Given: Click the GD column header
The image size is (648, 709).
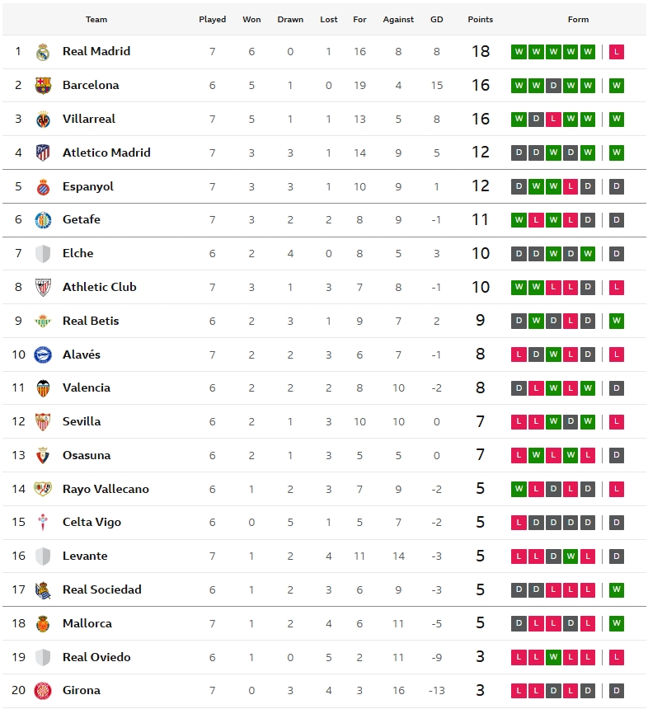Looking at the screenshot, I should 436,20.
